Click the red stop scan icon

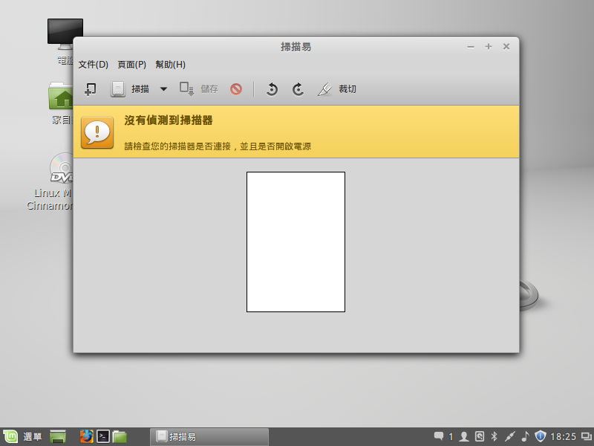pyautogui.click(x=236, y=89)
